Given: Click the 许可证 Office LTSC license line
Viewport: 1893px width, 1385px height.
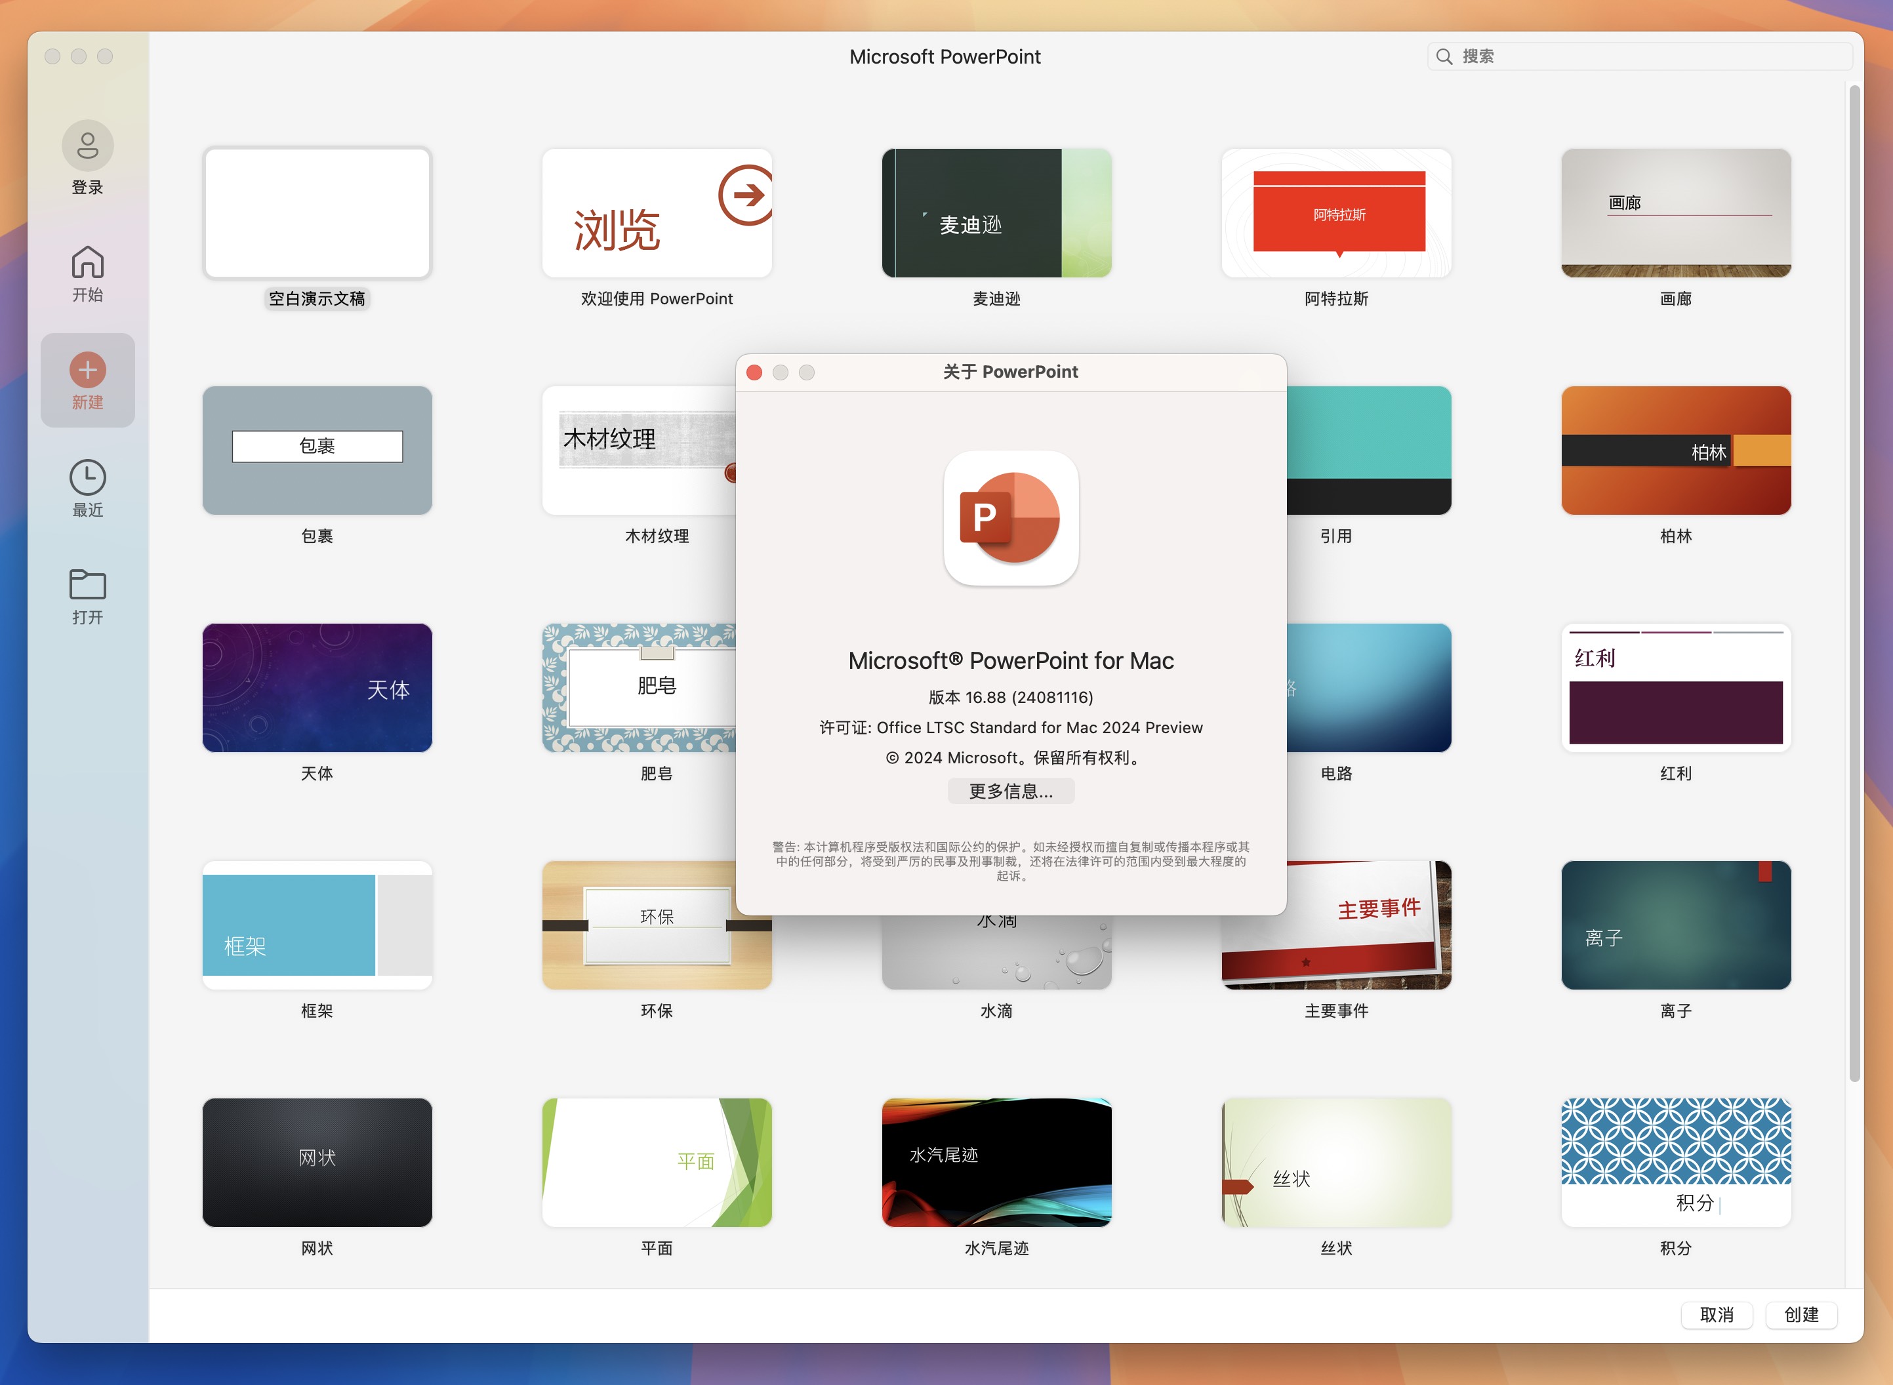Looking at the screenshot, I should point(1010,728).
